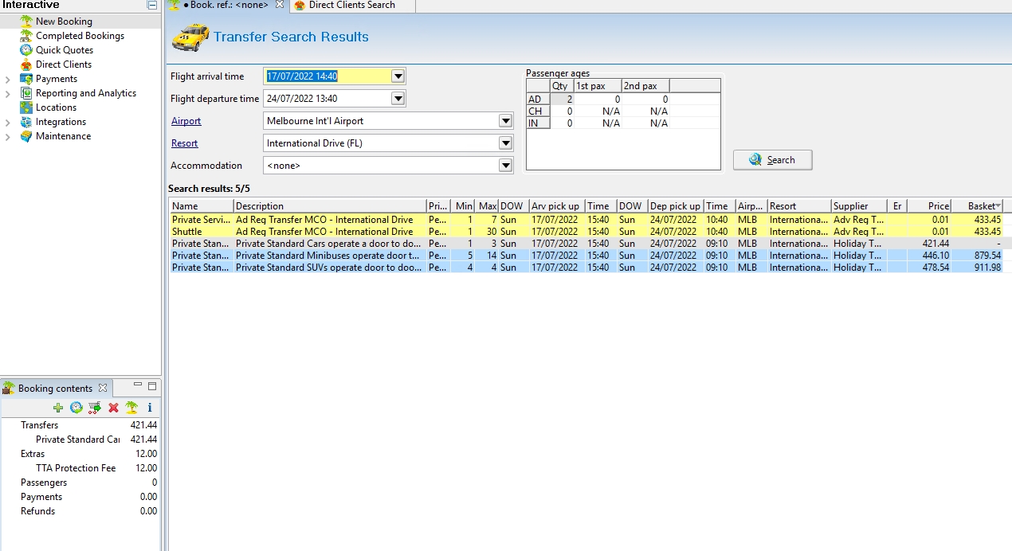Open Flight arrival time date dropdown

click(398, 76)
